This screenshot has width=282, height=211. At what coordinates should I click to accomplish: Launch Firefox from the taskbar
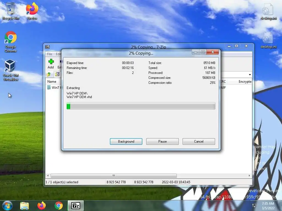(x=42, y=206)
